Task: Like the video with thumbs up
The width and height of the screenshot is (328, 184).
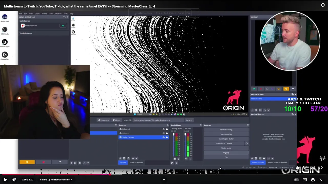Action: (x=298, y=168)
